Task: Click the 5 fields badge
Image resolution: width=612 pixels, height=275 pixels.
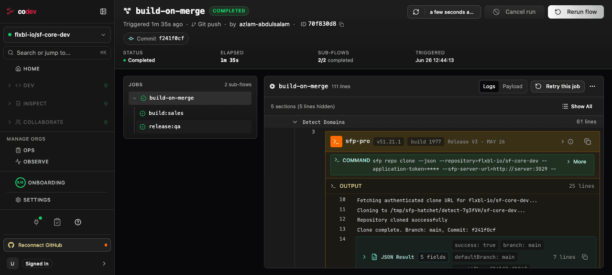Action: (433, 257)
